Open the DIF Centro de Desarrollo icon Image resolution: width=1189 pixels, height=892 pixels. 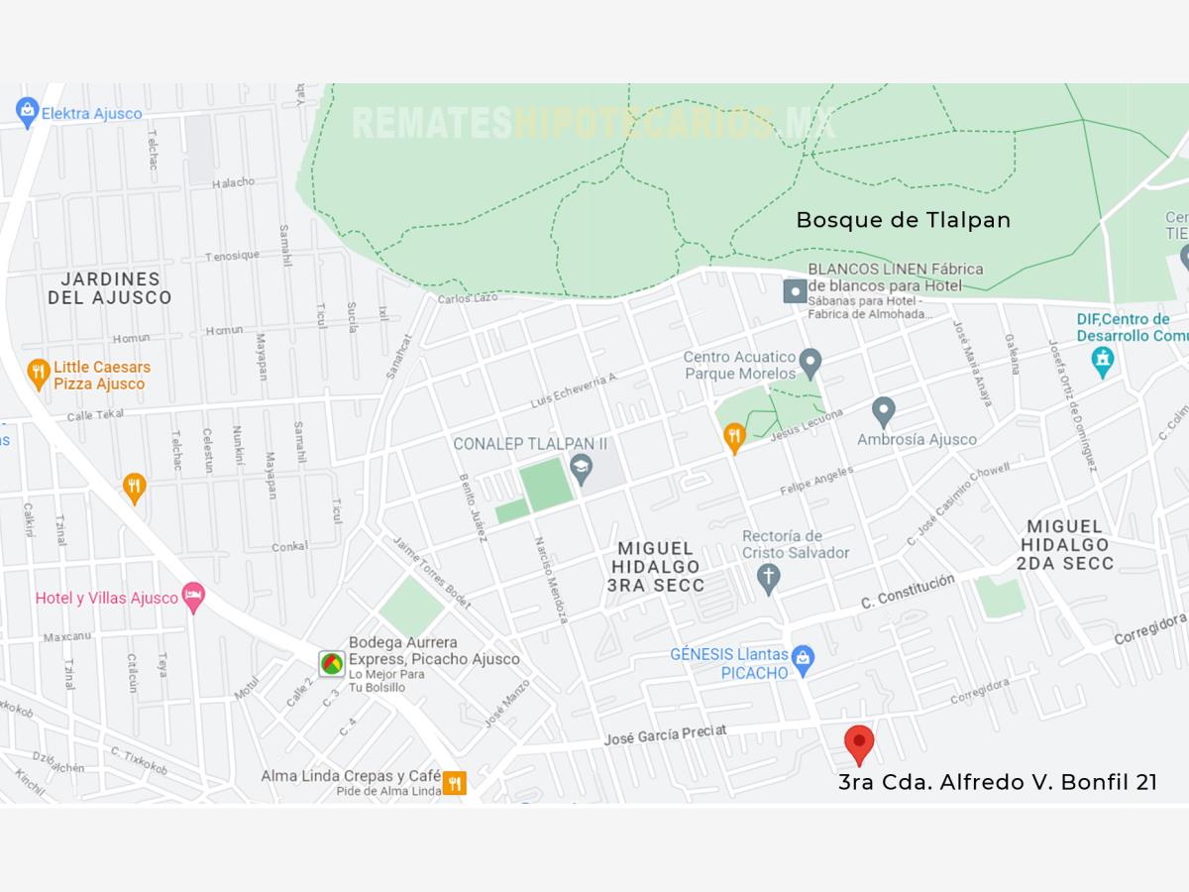(1103, 362)
